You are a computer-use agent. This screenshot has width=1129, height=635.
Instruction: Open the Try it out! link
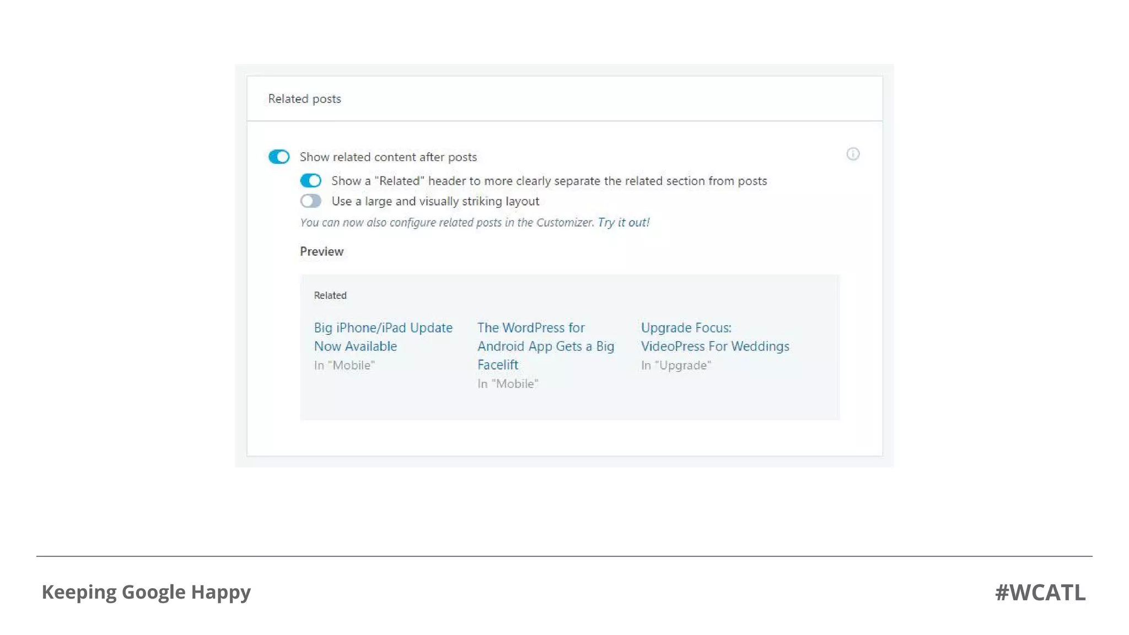[x=623, y=223]
